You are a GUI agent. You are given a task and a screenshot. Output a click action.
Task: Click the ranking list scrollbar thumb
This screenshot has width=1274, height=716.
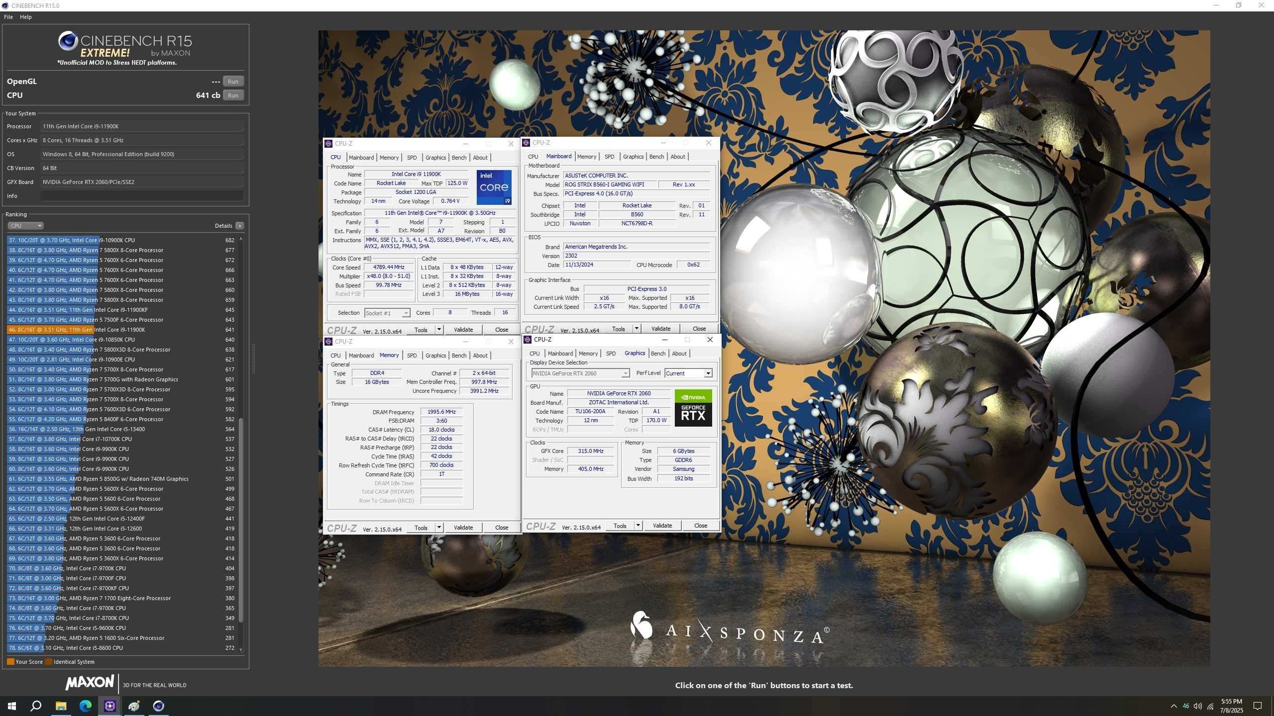241,520
